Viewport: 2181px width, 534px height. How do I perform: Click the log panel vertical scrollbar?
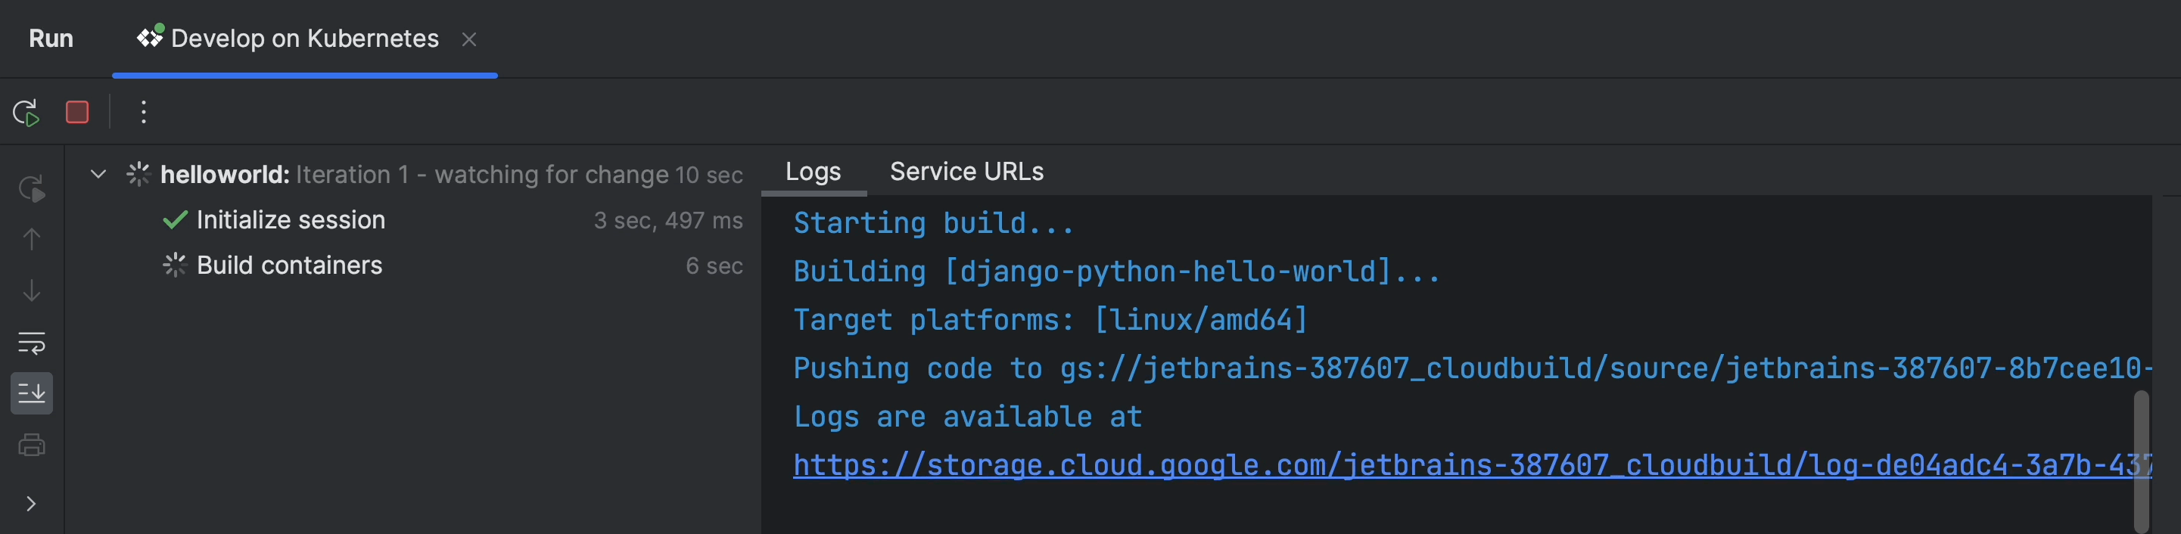click(2140, 457)
